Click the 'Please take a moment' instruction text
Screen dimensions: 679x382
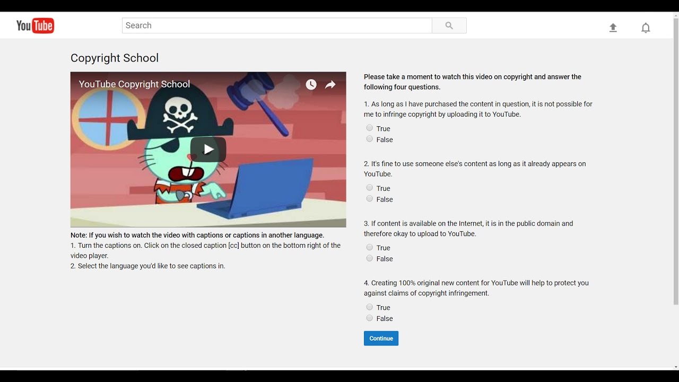tap(473, 82)
